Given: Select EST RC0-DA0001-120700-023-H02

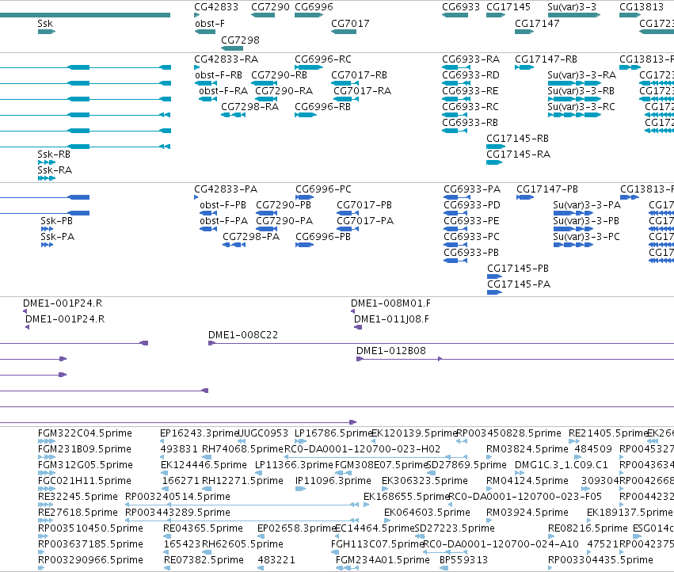Looking at the screenshot, I should click(x=363, y=449).
